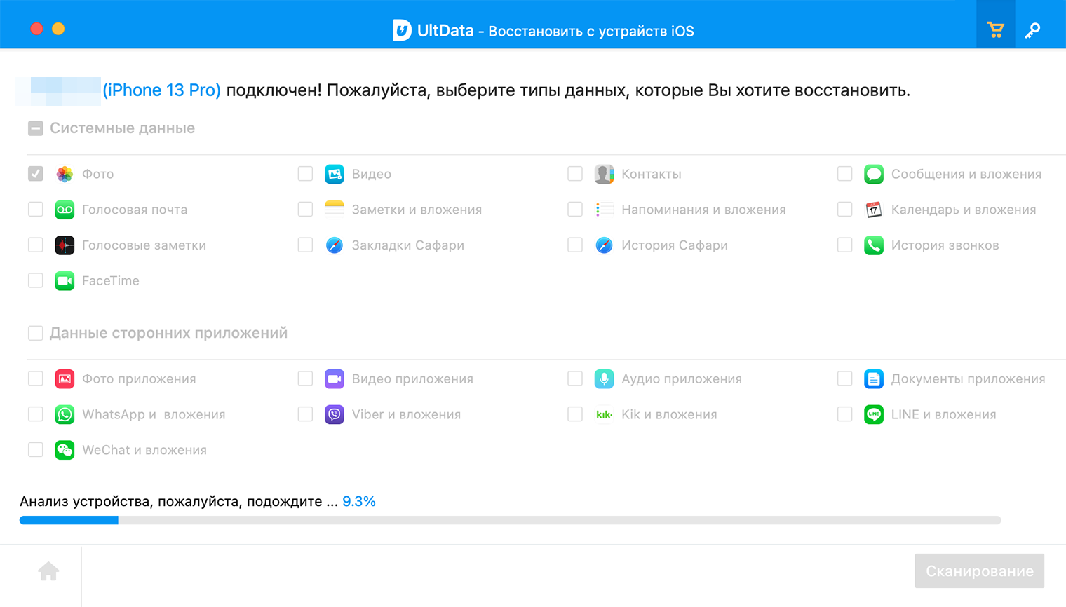1066x607 pixels.
Task: Click the key registration icon
Action: (x=1032, y=30)
